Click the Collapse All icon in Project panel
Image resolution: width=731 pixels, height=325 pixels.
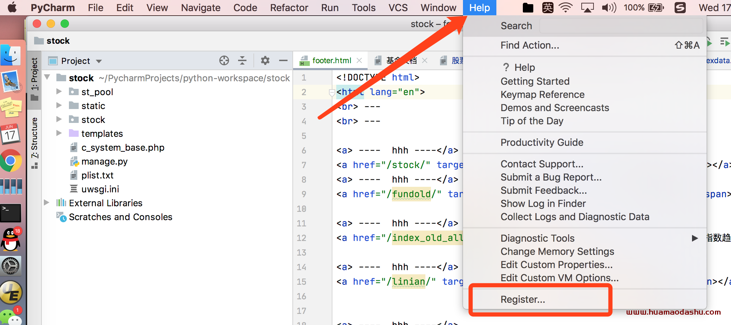point(242,60)
